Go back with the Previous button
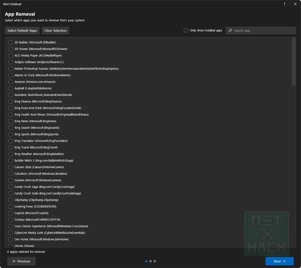301x268 pixels. point(21,261)
